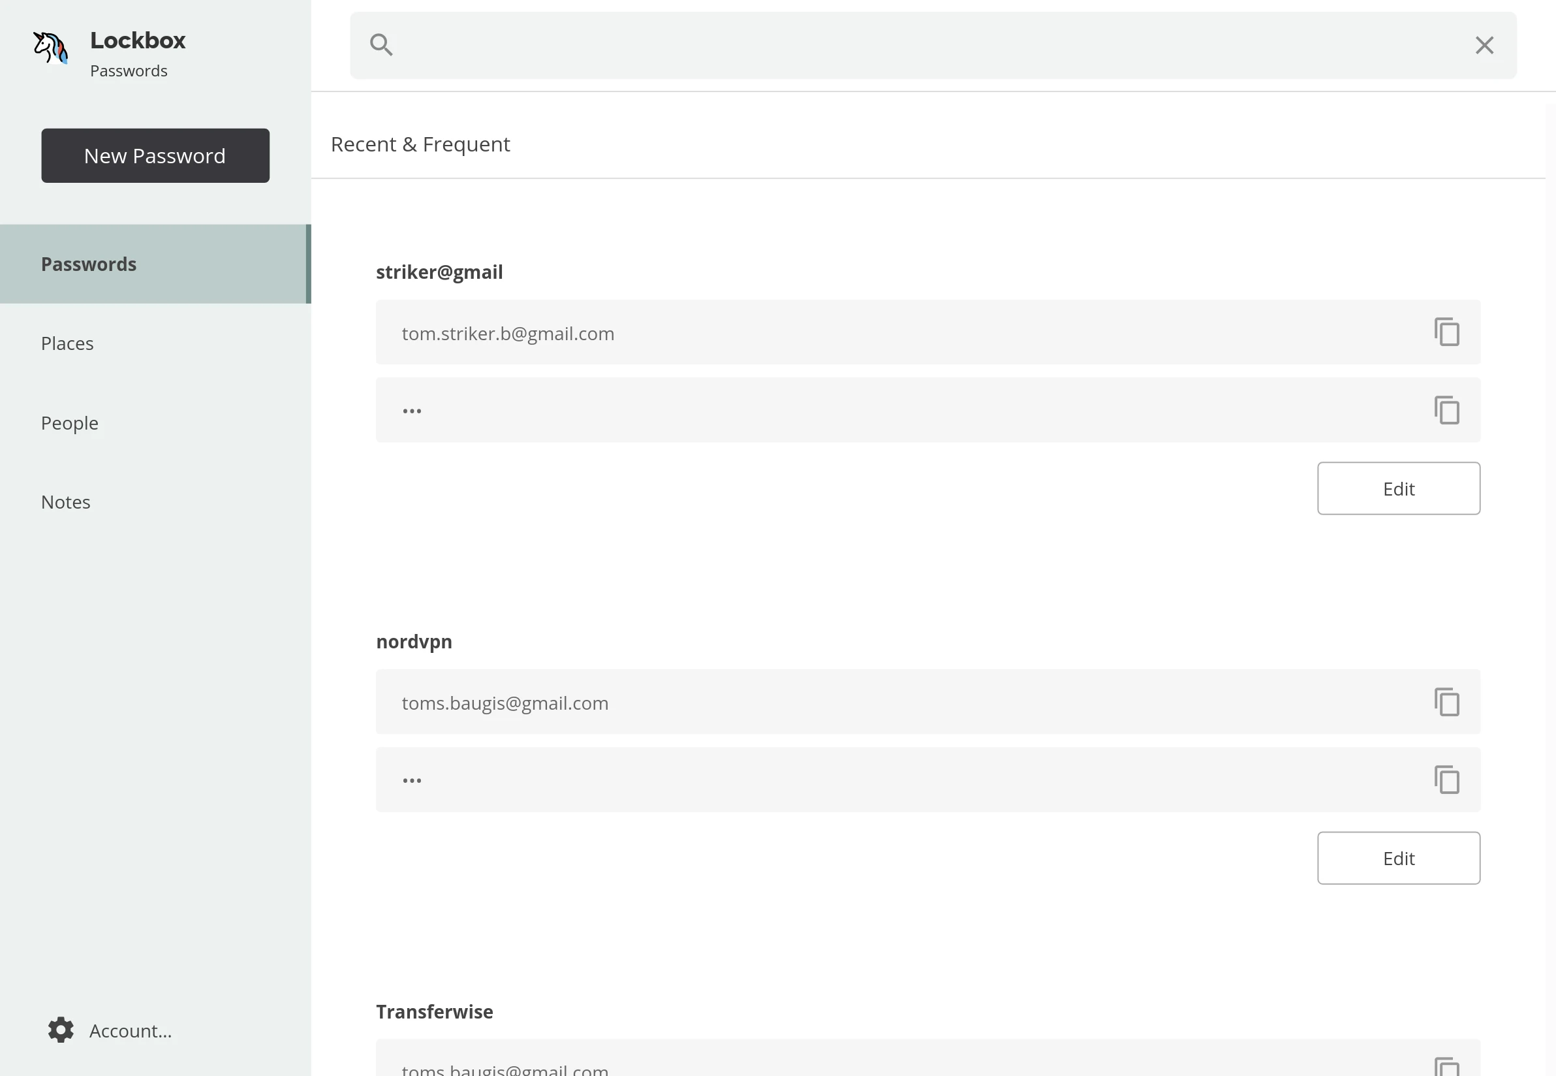Open the Notes section
The width and height of the screenshot is (1556, 1076).
pyautogui.click(x=65, y=502)
